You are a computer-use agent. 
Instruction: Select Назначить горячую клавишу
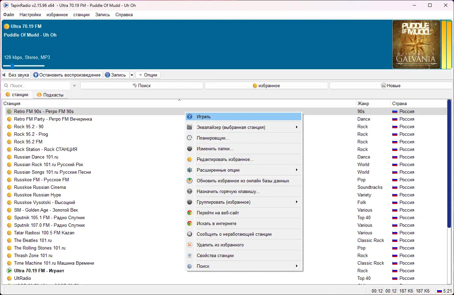tap(244, 191)
